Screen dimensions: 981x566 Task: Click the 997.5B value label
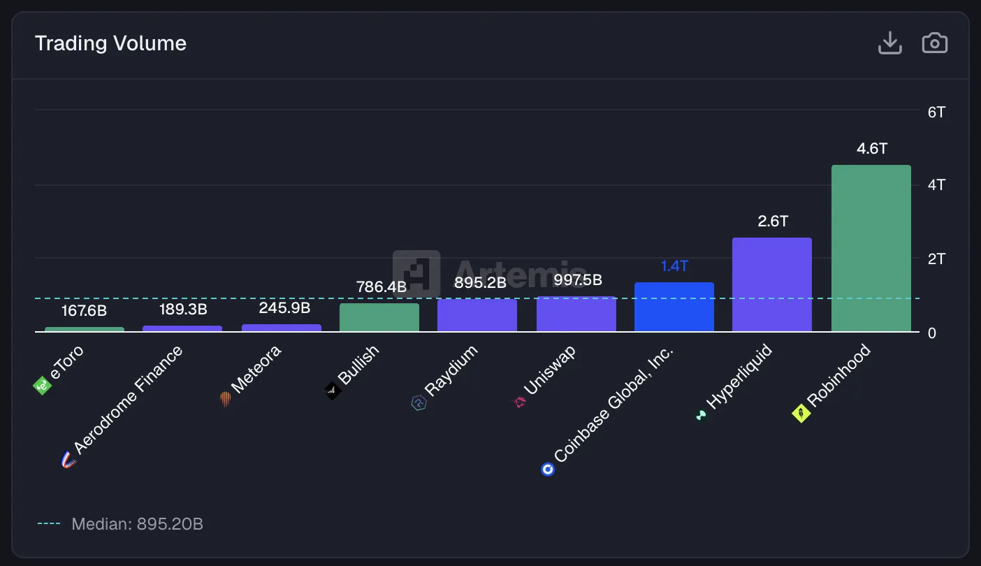pos(578,280)
